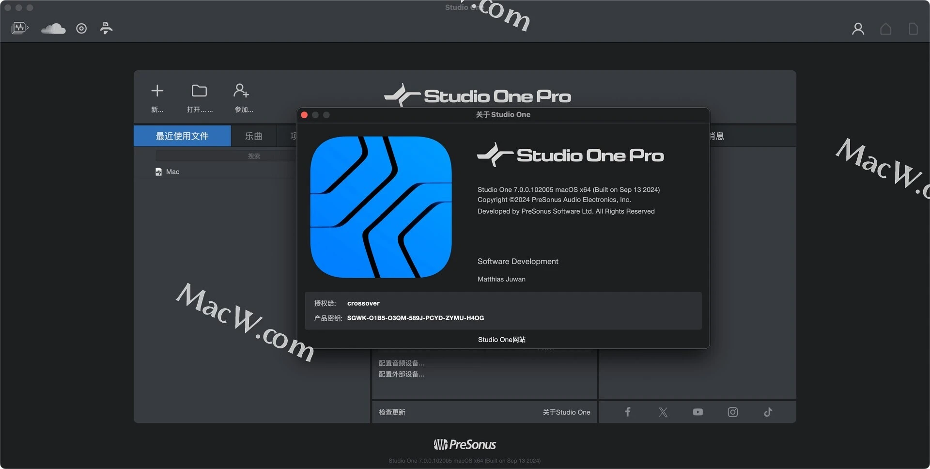Click the Matthias Juwan credit name
The height and width of the screenshot is (469, 930).
click(501, 279)
